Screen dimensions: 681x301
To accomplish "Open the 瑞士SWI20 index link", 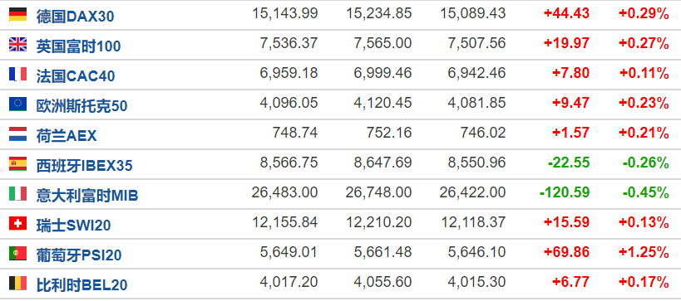I will [73, 226].
